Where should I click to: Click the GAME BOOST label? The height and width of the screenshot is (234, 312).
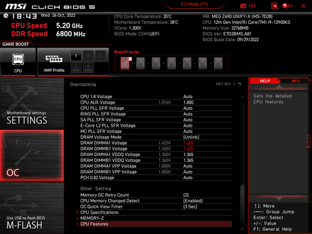[16, 44]
